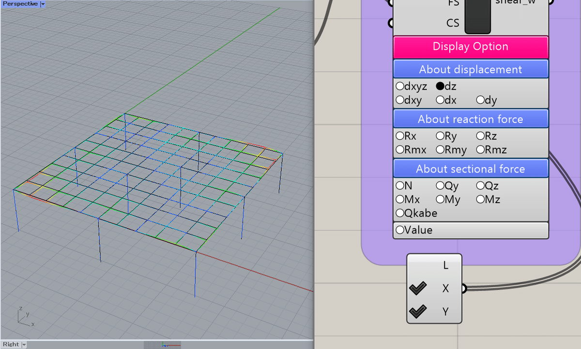Pick the Mz sectional moment option

point(480,199)
